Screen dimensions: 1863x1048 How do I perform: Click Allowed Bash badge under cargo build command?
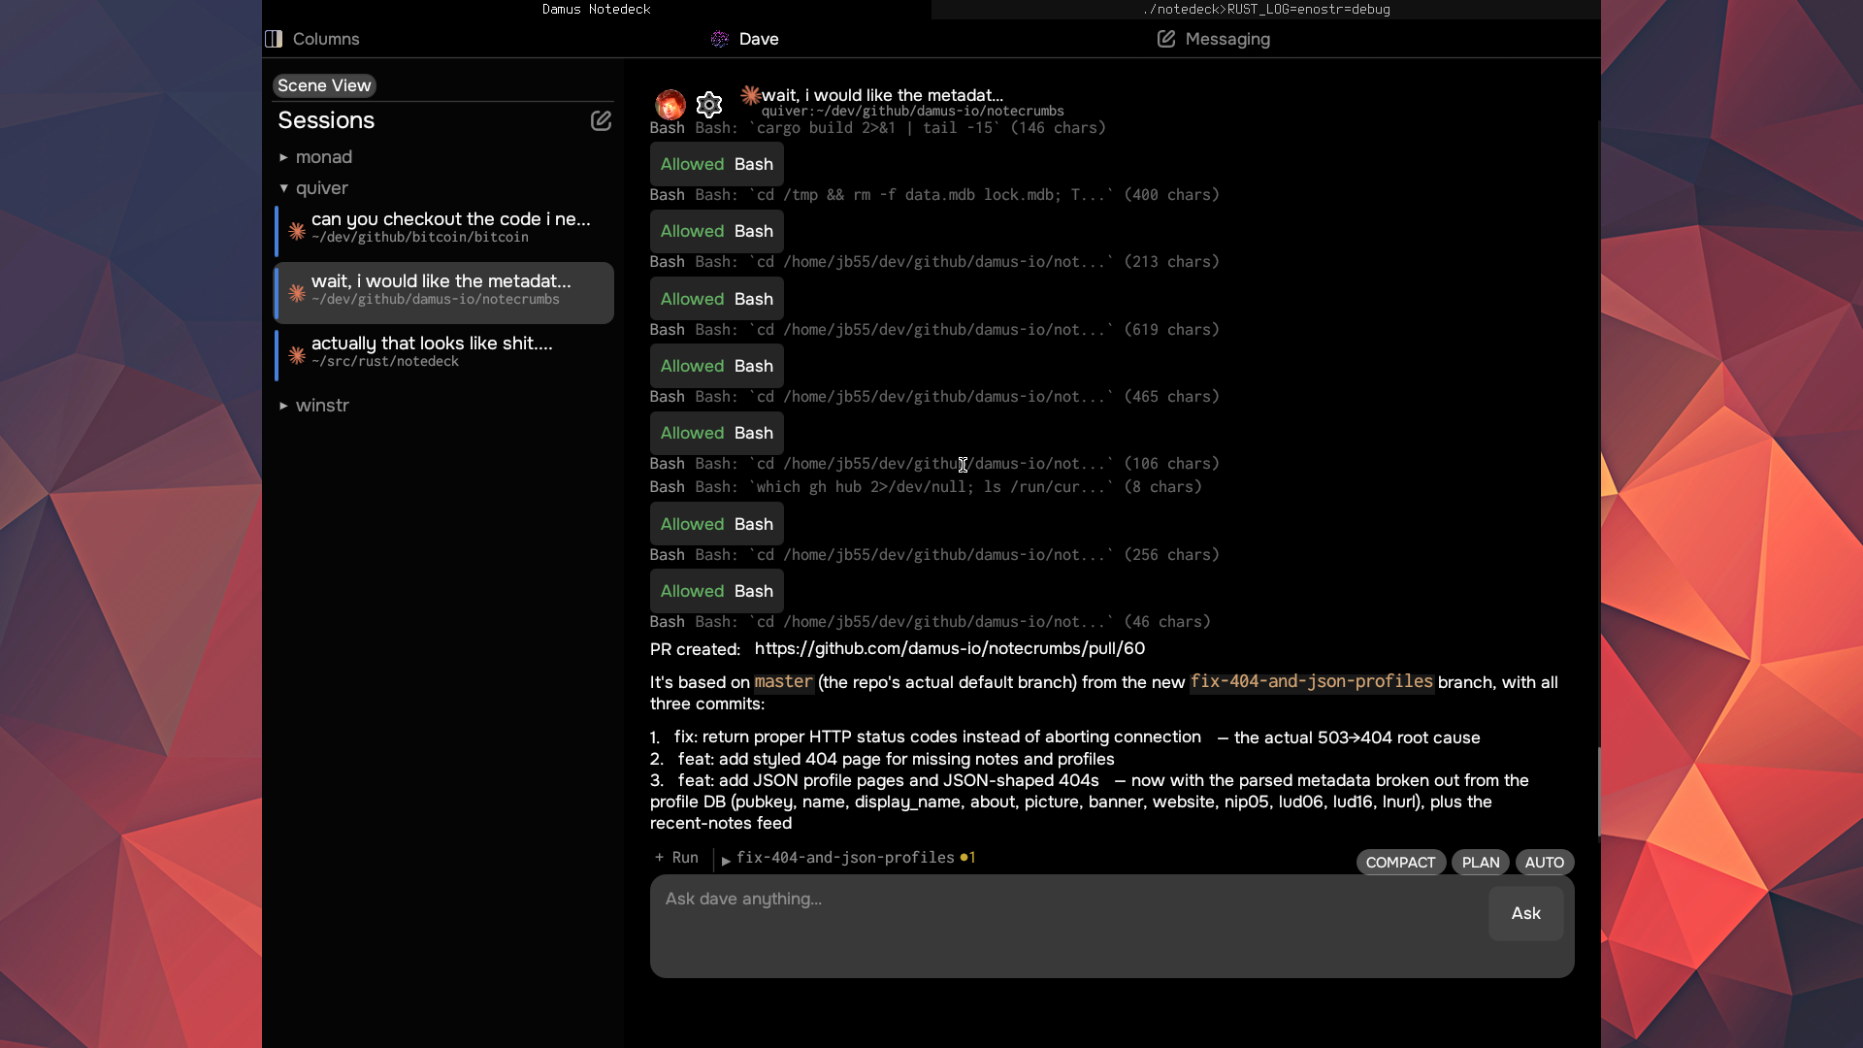(717, 164)
